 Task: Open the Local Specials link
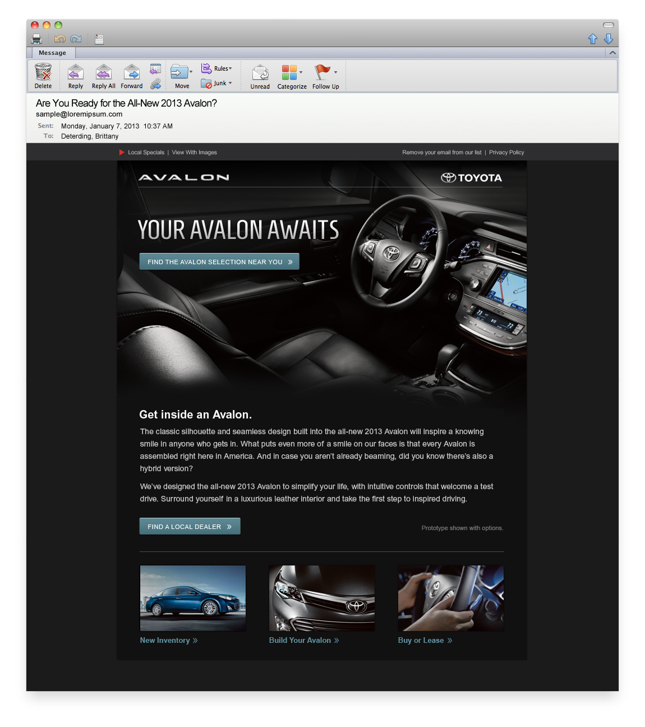coord(145,152)
